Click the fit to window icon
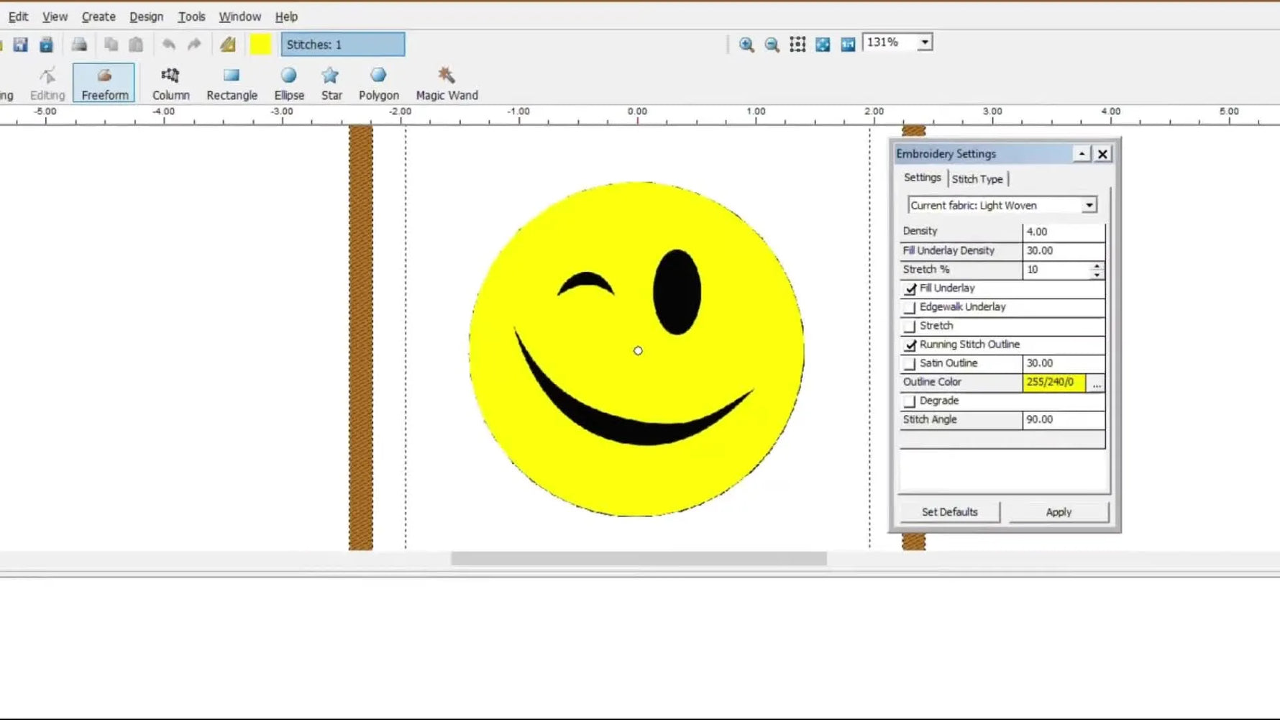Screen dimensions: 1280x720 tap(823, 45)
